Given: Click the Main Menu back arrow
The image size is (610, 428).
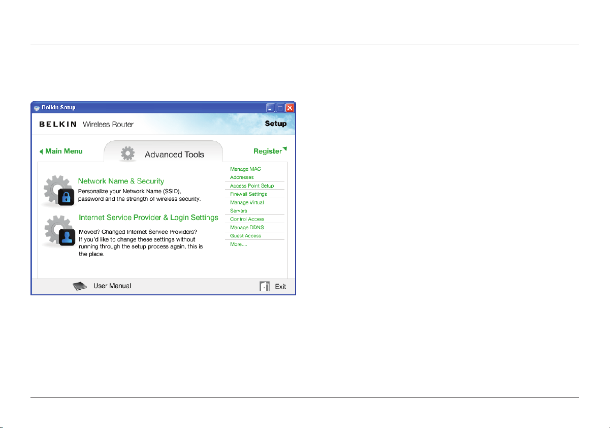Looking at the screenshot, I should 41,151.
